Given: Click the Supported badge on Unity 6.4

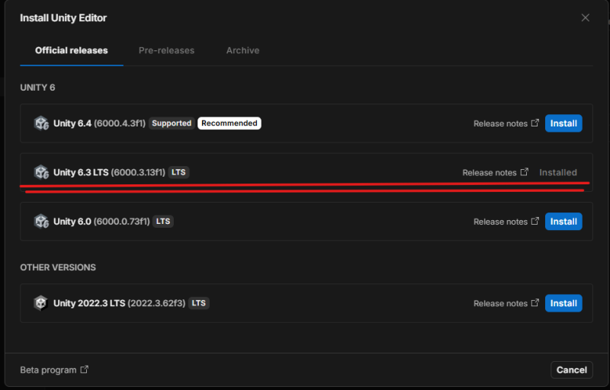Looking at the screenshot, I should 172,123.
